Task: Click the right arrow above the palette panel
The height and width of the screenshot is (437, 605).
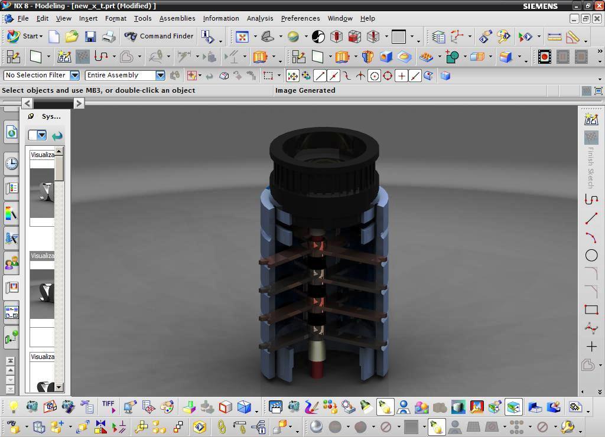Action: (79, 103)
